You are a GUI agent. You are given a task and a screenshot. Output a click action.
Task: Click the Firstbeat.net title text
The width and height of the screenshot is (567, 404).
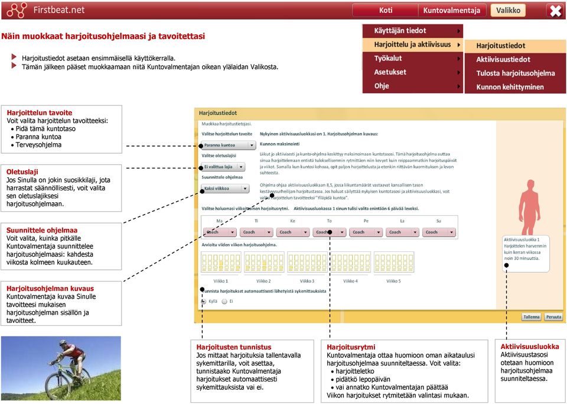coord(59,10)
